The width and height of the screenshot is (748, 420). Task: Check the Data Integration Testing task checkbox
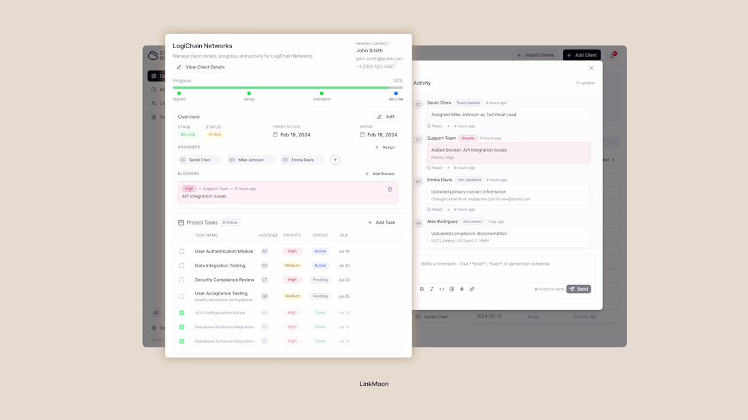pyautogui.click(x=182, y=266)
